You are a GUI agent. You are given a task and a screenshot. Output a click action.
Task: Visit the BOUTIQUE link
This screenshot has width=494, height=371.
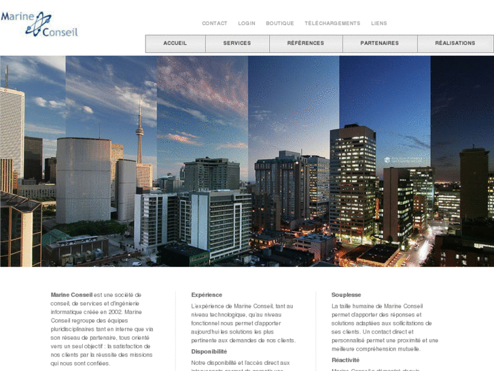point(280,23)
